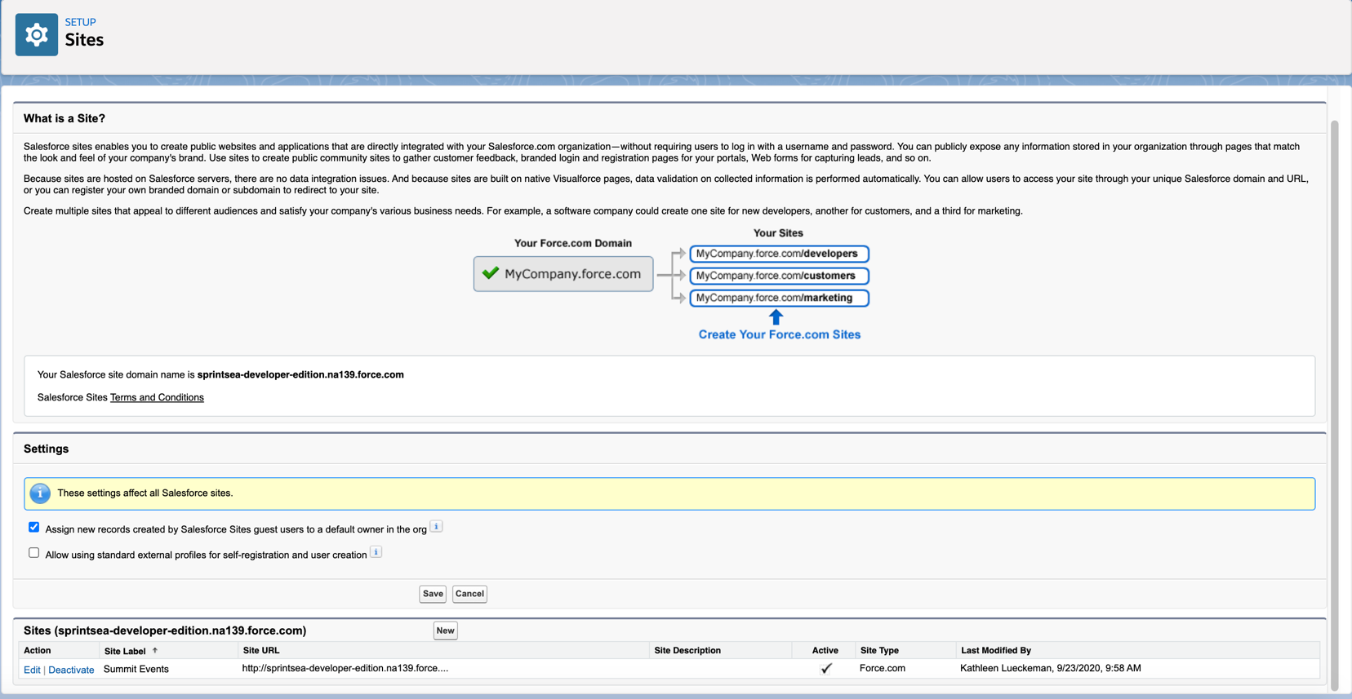Create a new site with New button
Image resolution: width=1352 pixels, height=699 pixels.
coord(445,630)
